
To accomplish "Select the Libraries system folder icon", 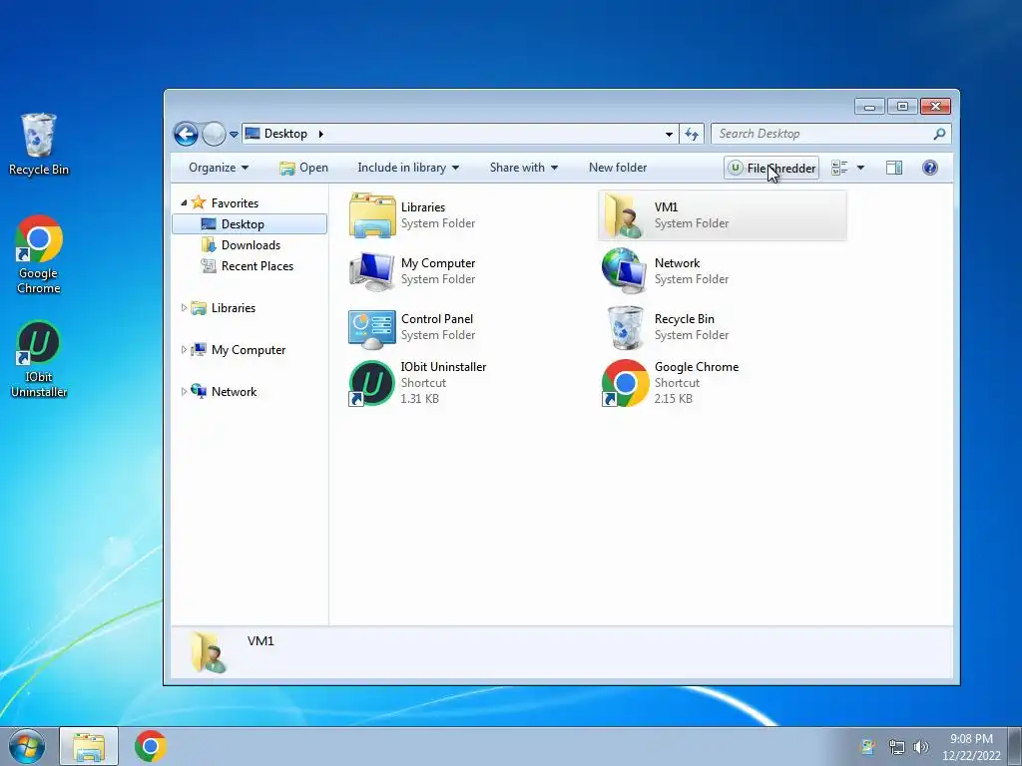I will tap(372, 215).
